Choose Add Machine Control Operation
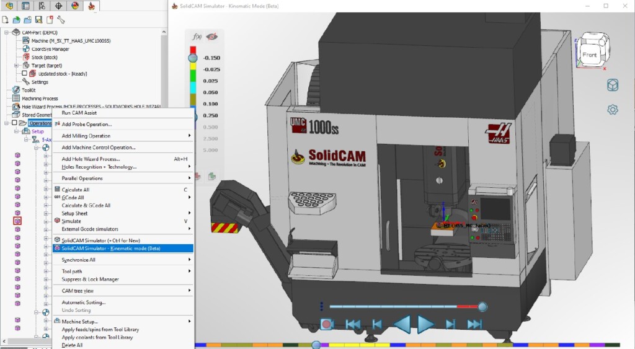Viewport: 635px width, 349px height. [x=123, y=148]
